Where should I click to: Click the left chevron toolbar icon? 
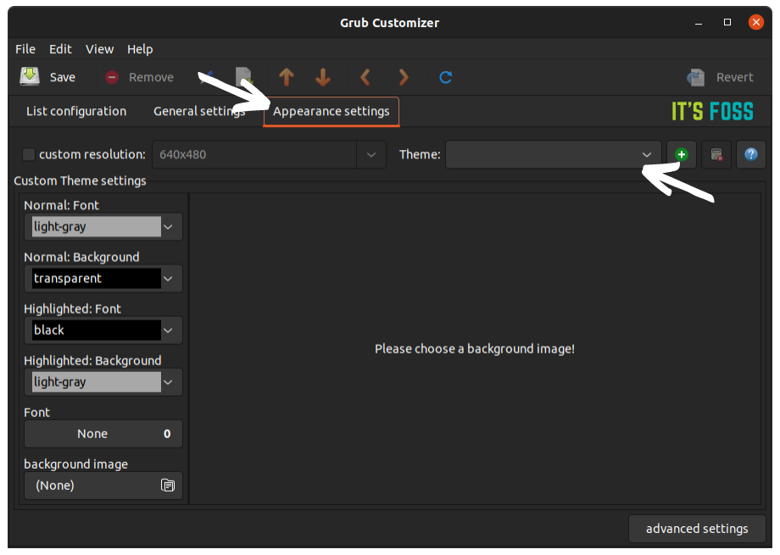365,77
